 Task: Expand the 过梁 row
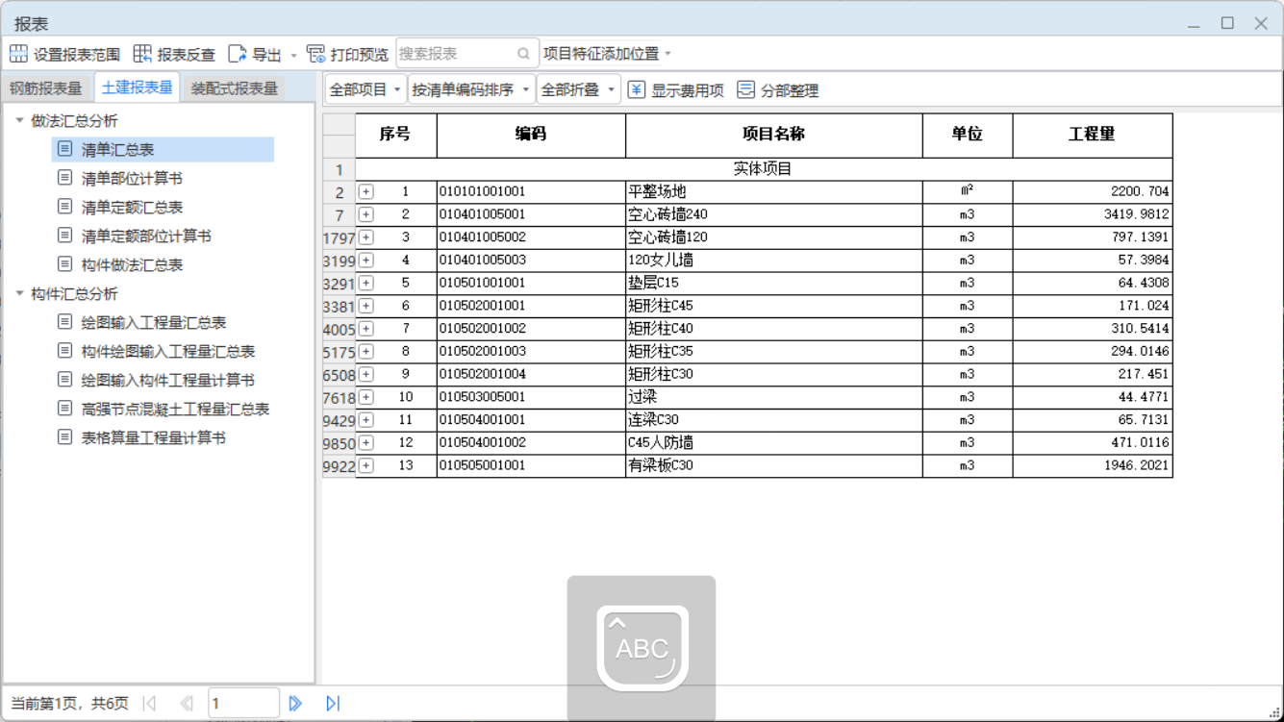366,397
